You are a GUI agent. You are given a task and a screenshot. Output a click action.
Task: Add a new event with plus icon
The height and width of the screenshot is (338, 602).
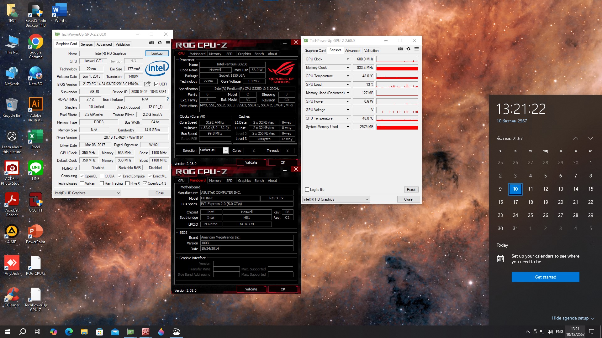point(592,245)
